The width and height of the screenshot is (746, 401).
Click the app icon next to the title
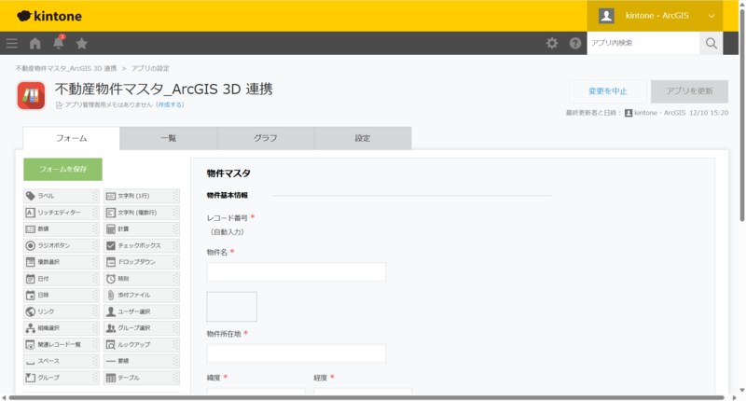point(32,96)
